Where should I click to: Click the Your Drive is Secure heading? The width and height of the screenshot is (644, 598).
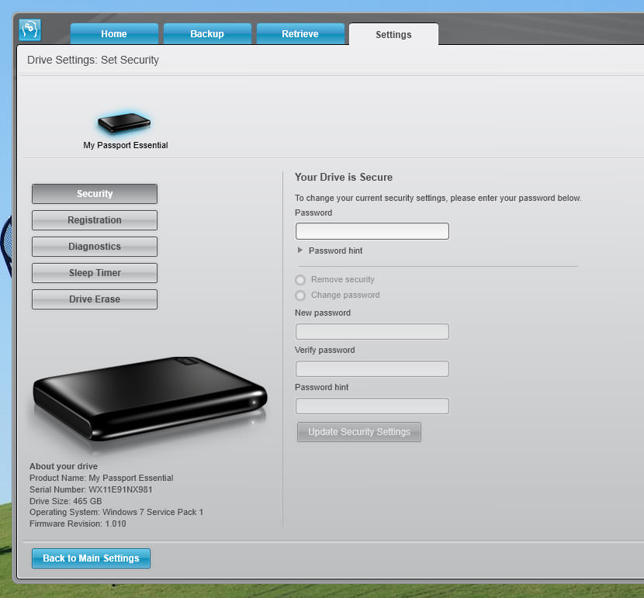[344, 178]
